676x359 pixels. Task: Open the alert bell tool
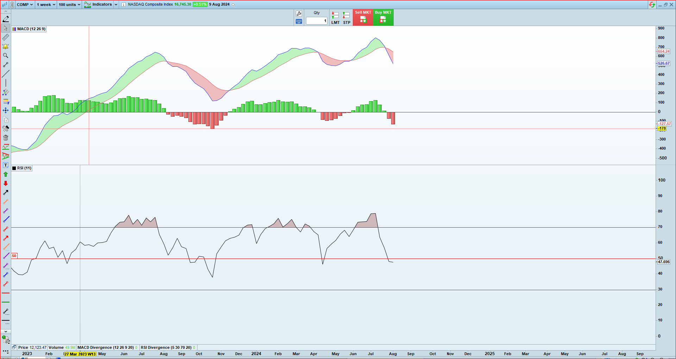point(6,46)
